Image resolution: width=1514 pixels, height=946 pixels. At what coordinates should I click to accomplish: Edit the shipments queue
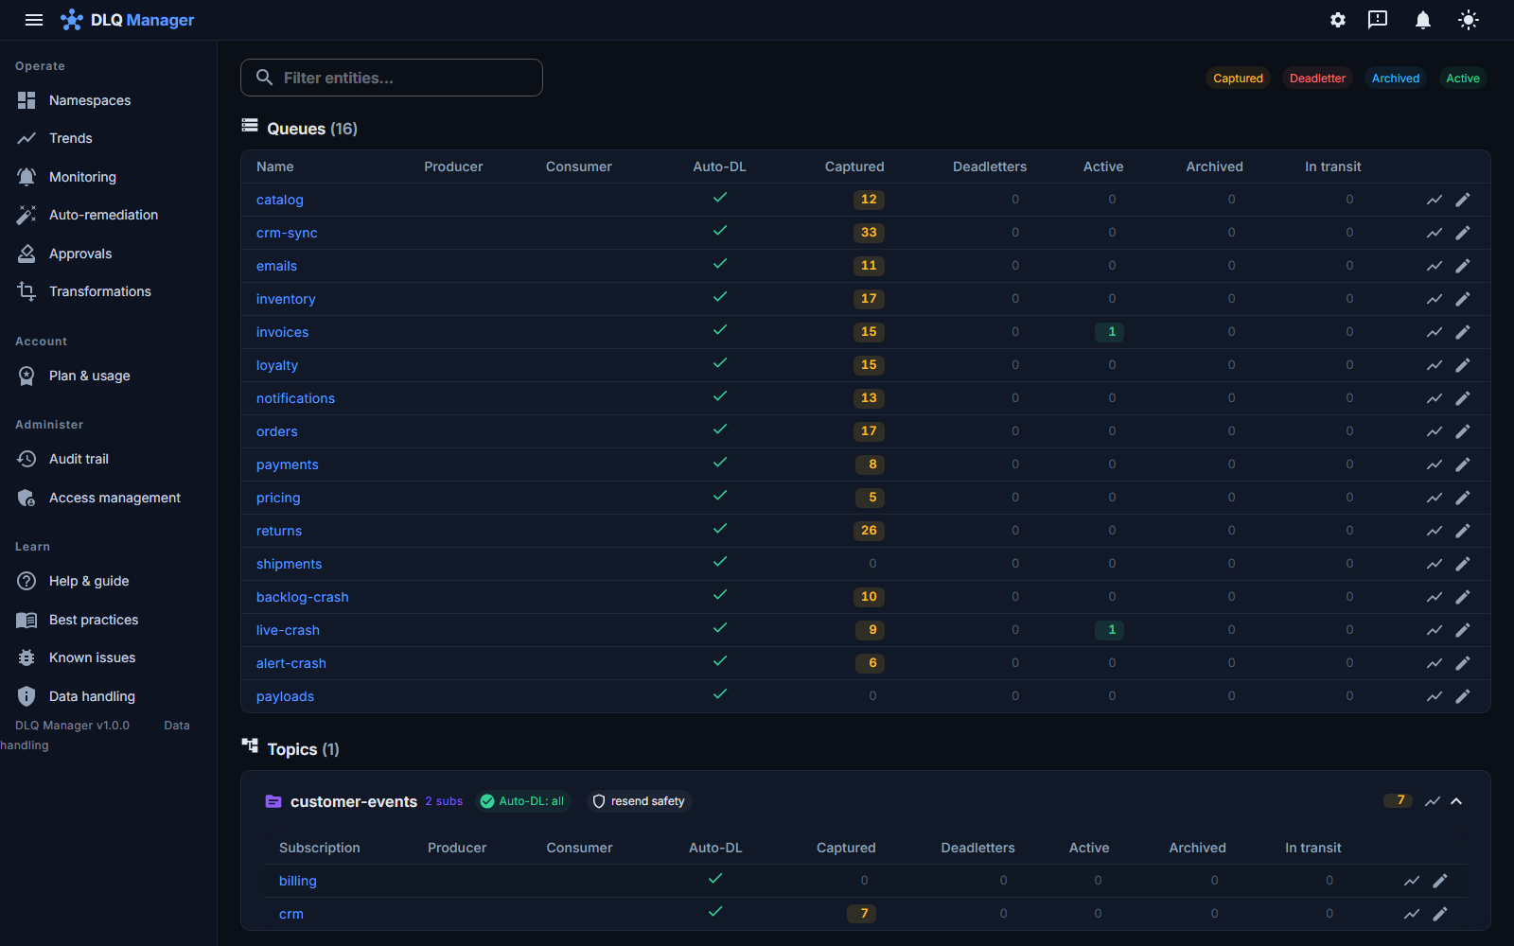1463,564
